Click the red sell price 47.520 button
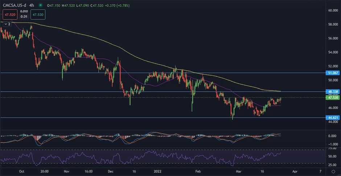Viewport: 341px width, 176px height. tap(10, 15)
